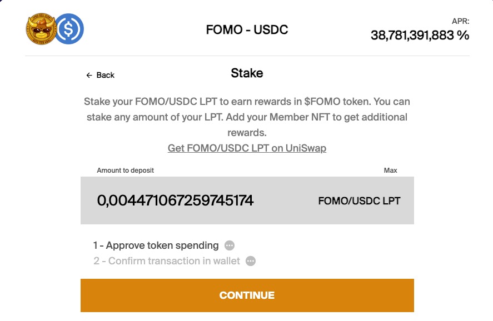This screenshot has width=493, height=321.
Task: Select the FOMO - USDC pool title
Action: pyautogui.click(x=247, y=29)
